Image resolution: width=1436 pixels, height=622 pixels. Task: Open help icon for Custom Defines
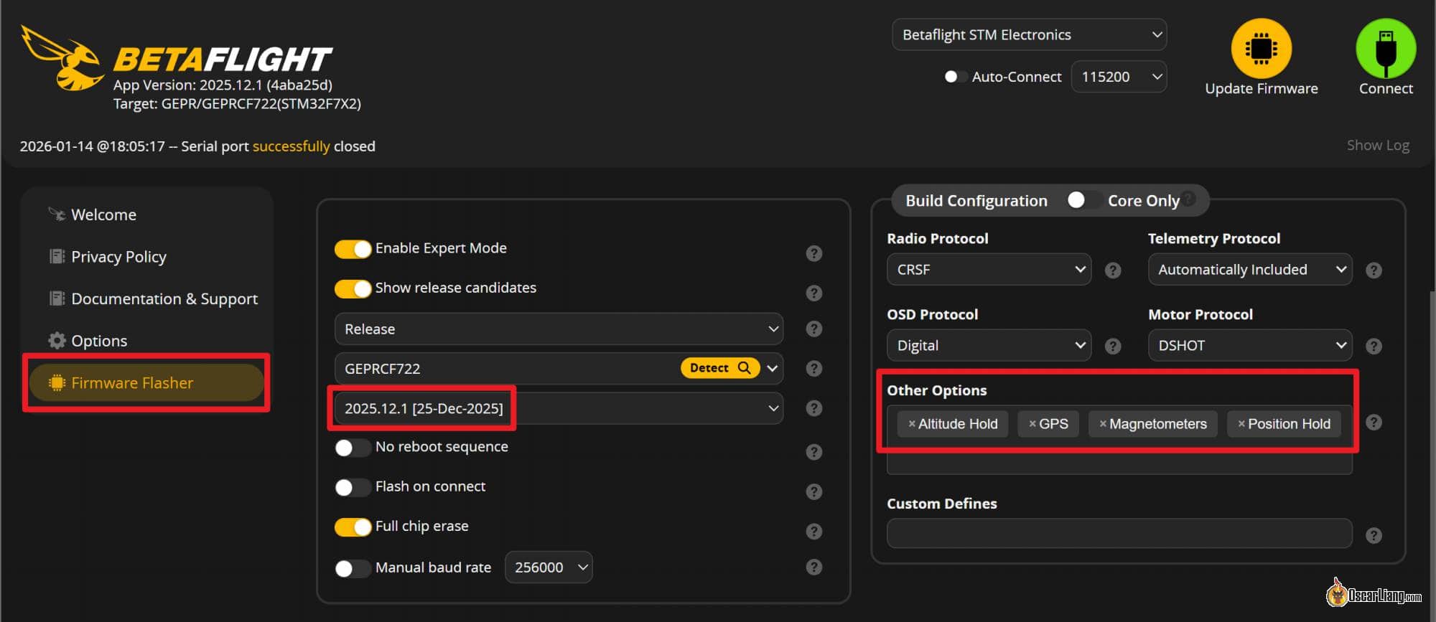click(x=1374, y=536)
